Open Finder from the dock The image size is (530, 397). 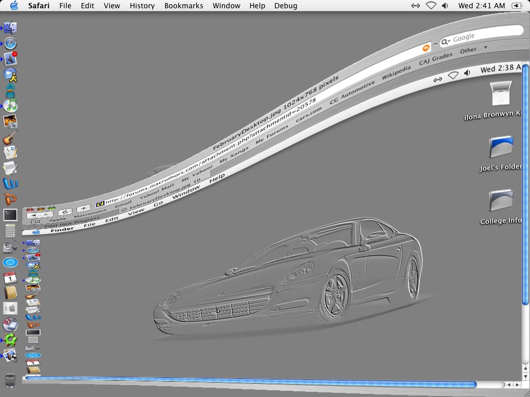pyautogui.click(x=10, y=28)
